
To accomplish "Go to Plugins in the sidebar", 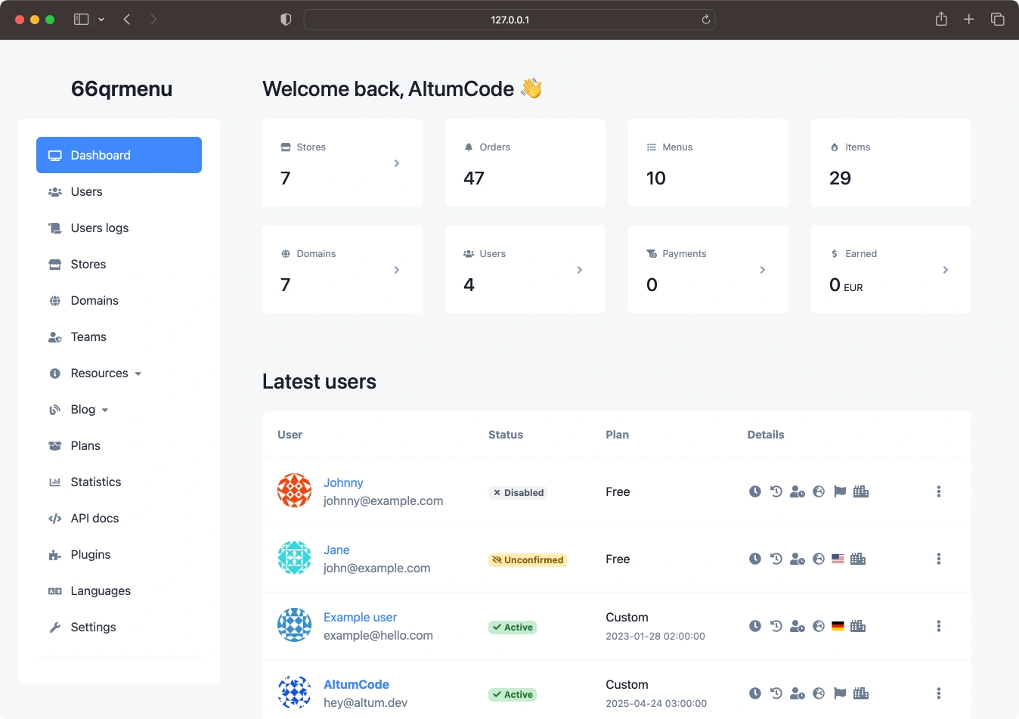I will [90, 555].
